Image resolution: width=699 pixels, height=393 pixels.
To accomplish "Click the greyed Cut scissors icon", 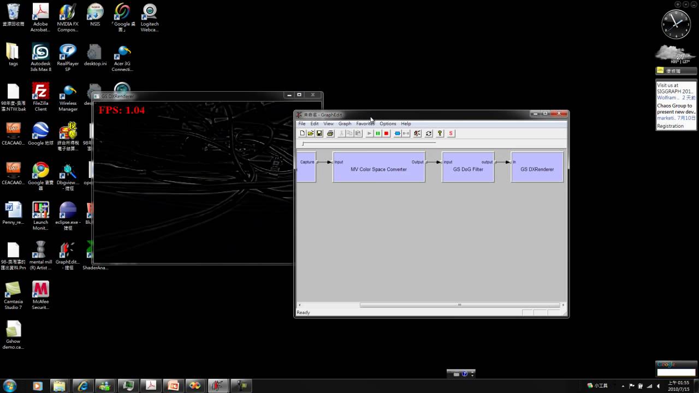I will 341,133.
